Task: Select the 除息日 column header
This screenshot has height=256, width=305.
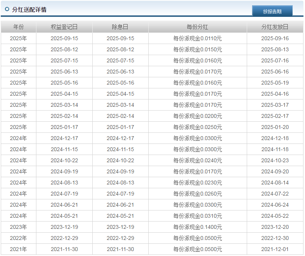Action: pos(120,27)
